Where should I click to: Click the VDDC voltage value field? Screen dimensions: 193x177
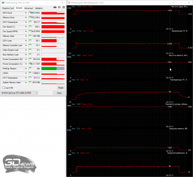(34, 73)
